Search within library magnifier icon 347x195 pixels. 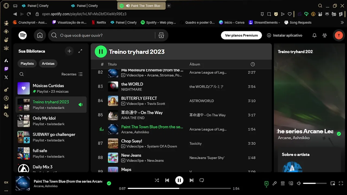(22, 74)
